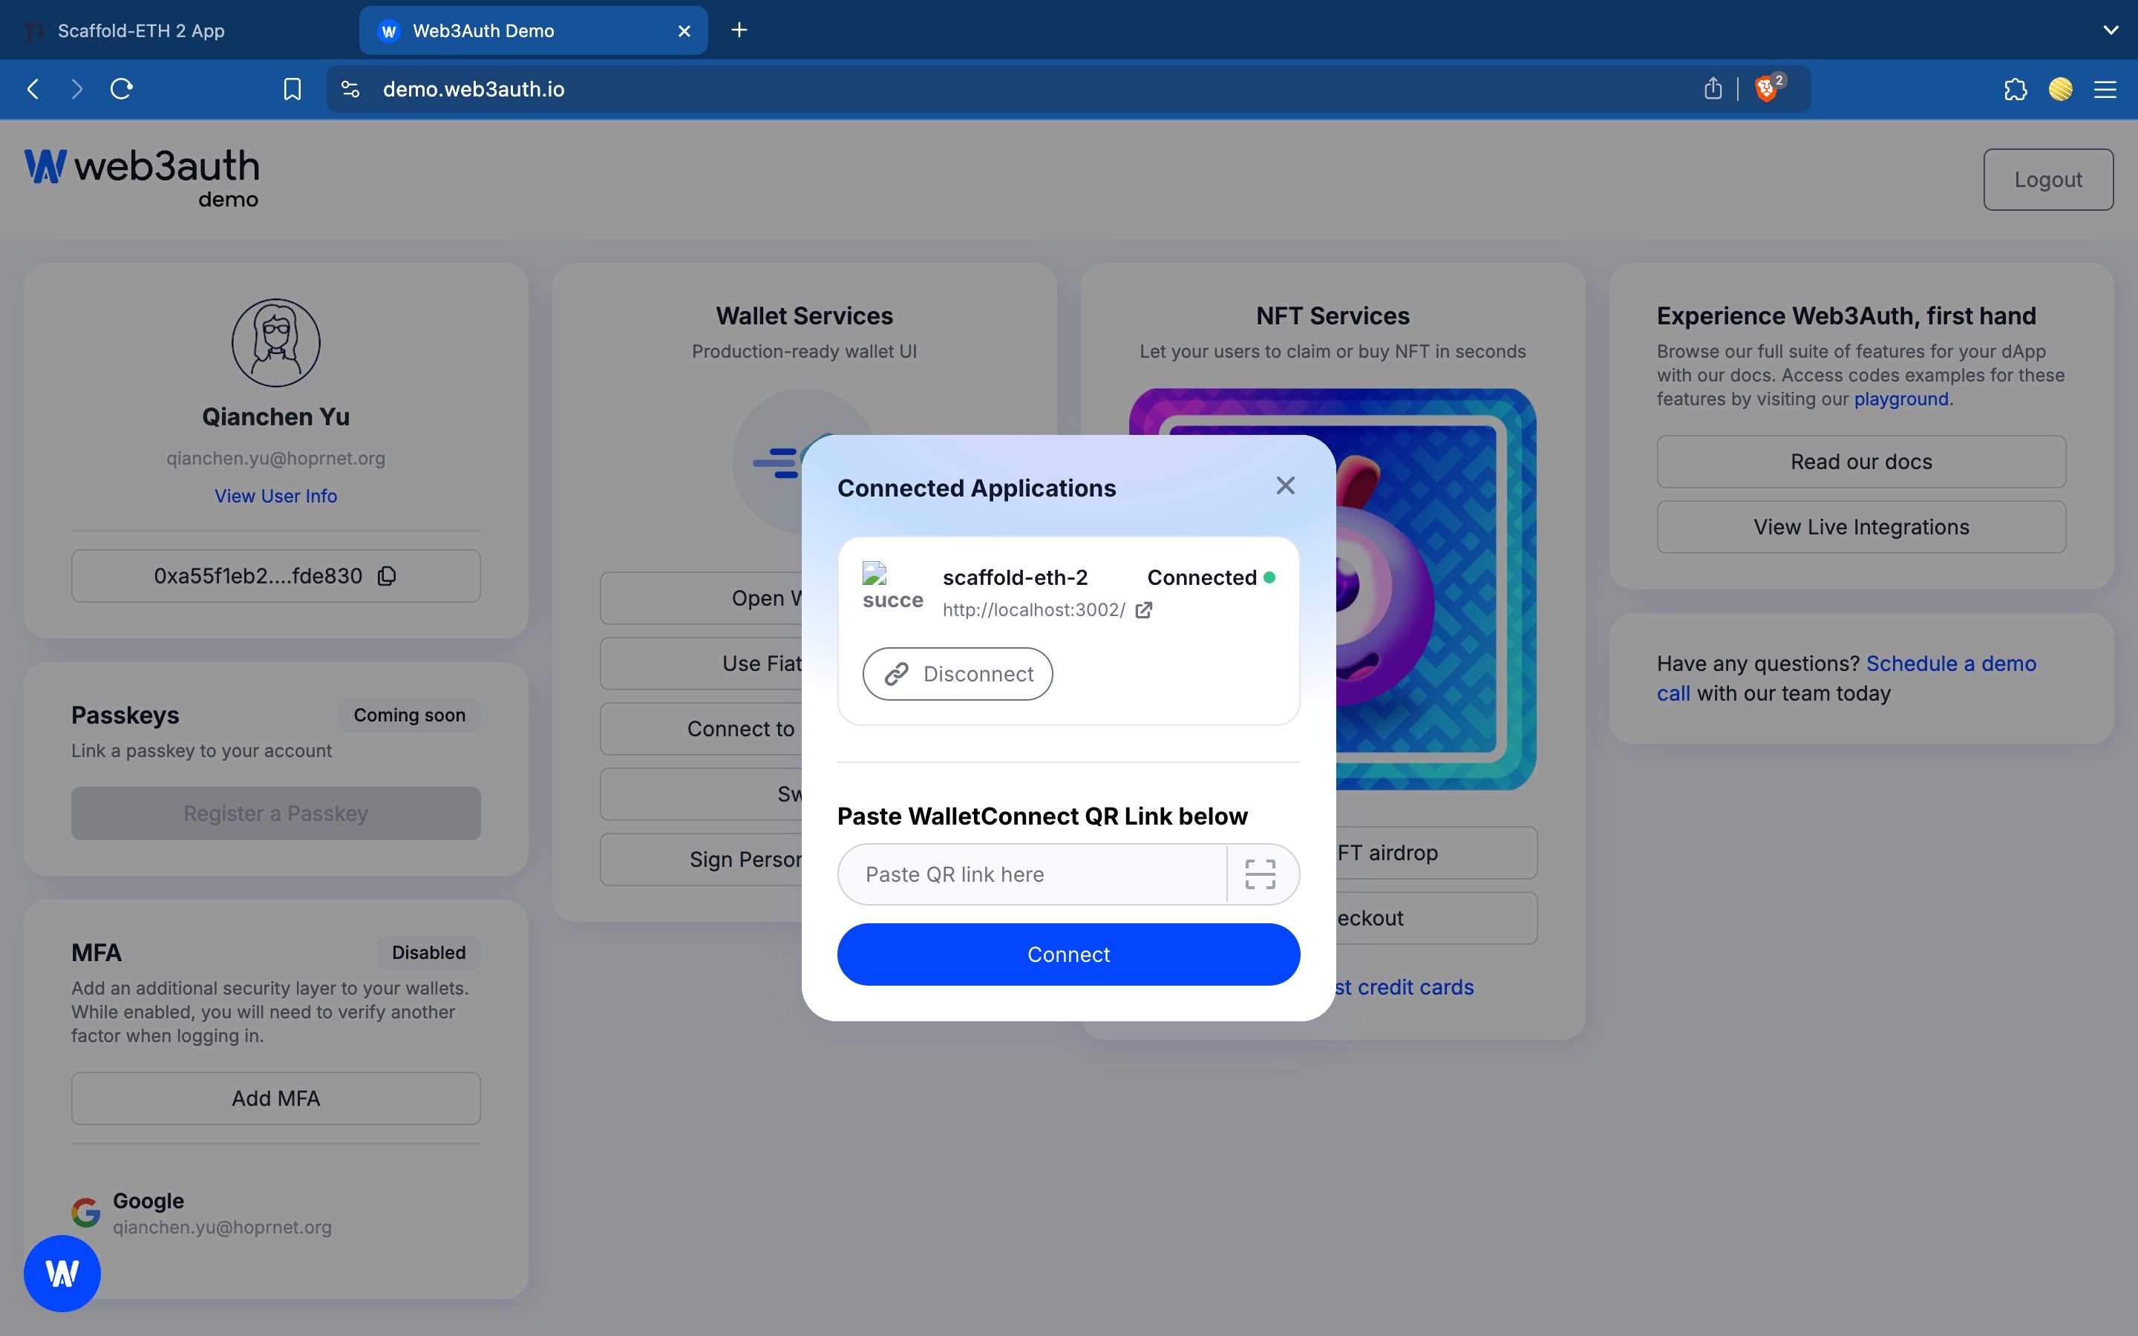Screen dimensions: 2138x1336
Task: Open the floating Web3Auth wallet button
Action: point(62,1273)
